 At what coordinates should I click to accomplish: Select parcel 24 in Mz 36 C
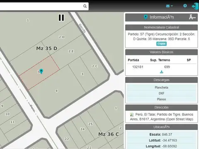(83, 129)
